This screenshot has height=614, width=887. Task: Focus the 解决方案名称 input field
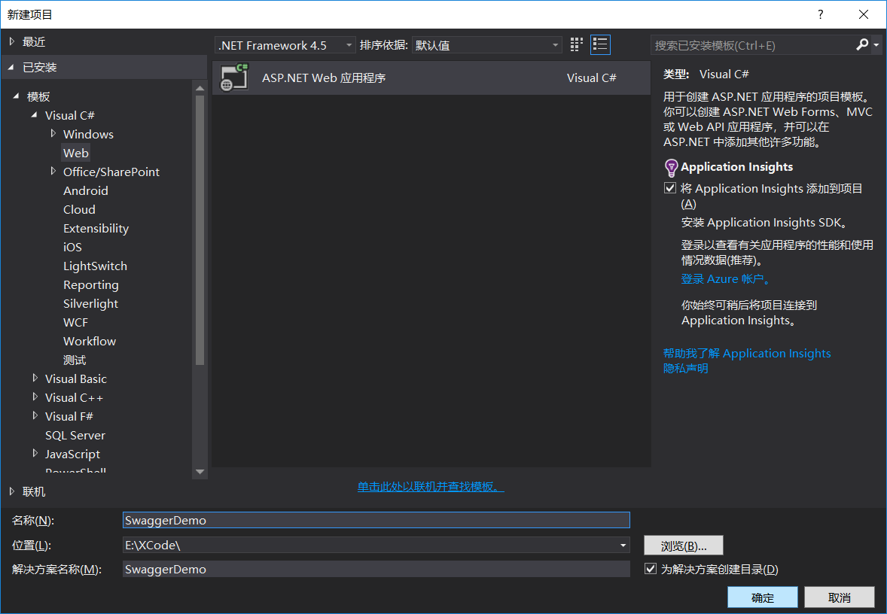click(376, 569)
